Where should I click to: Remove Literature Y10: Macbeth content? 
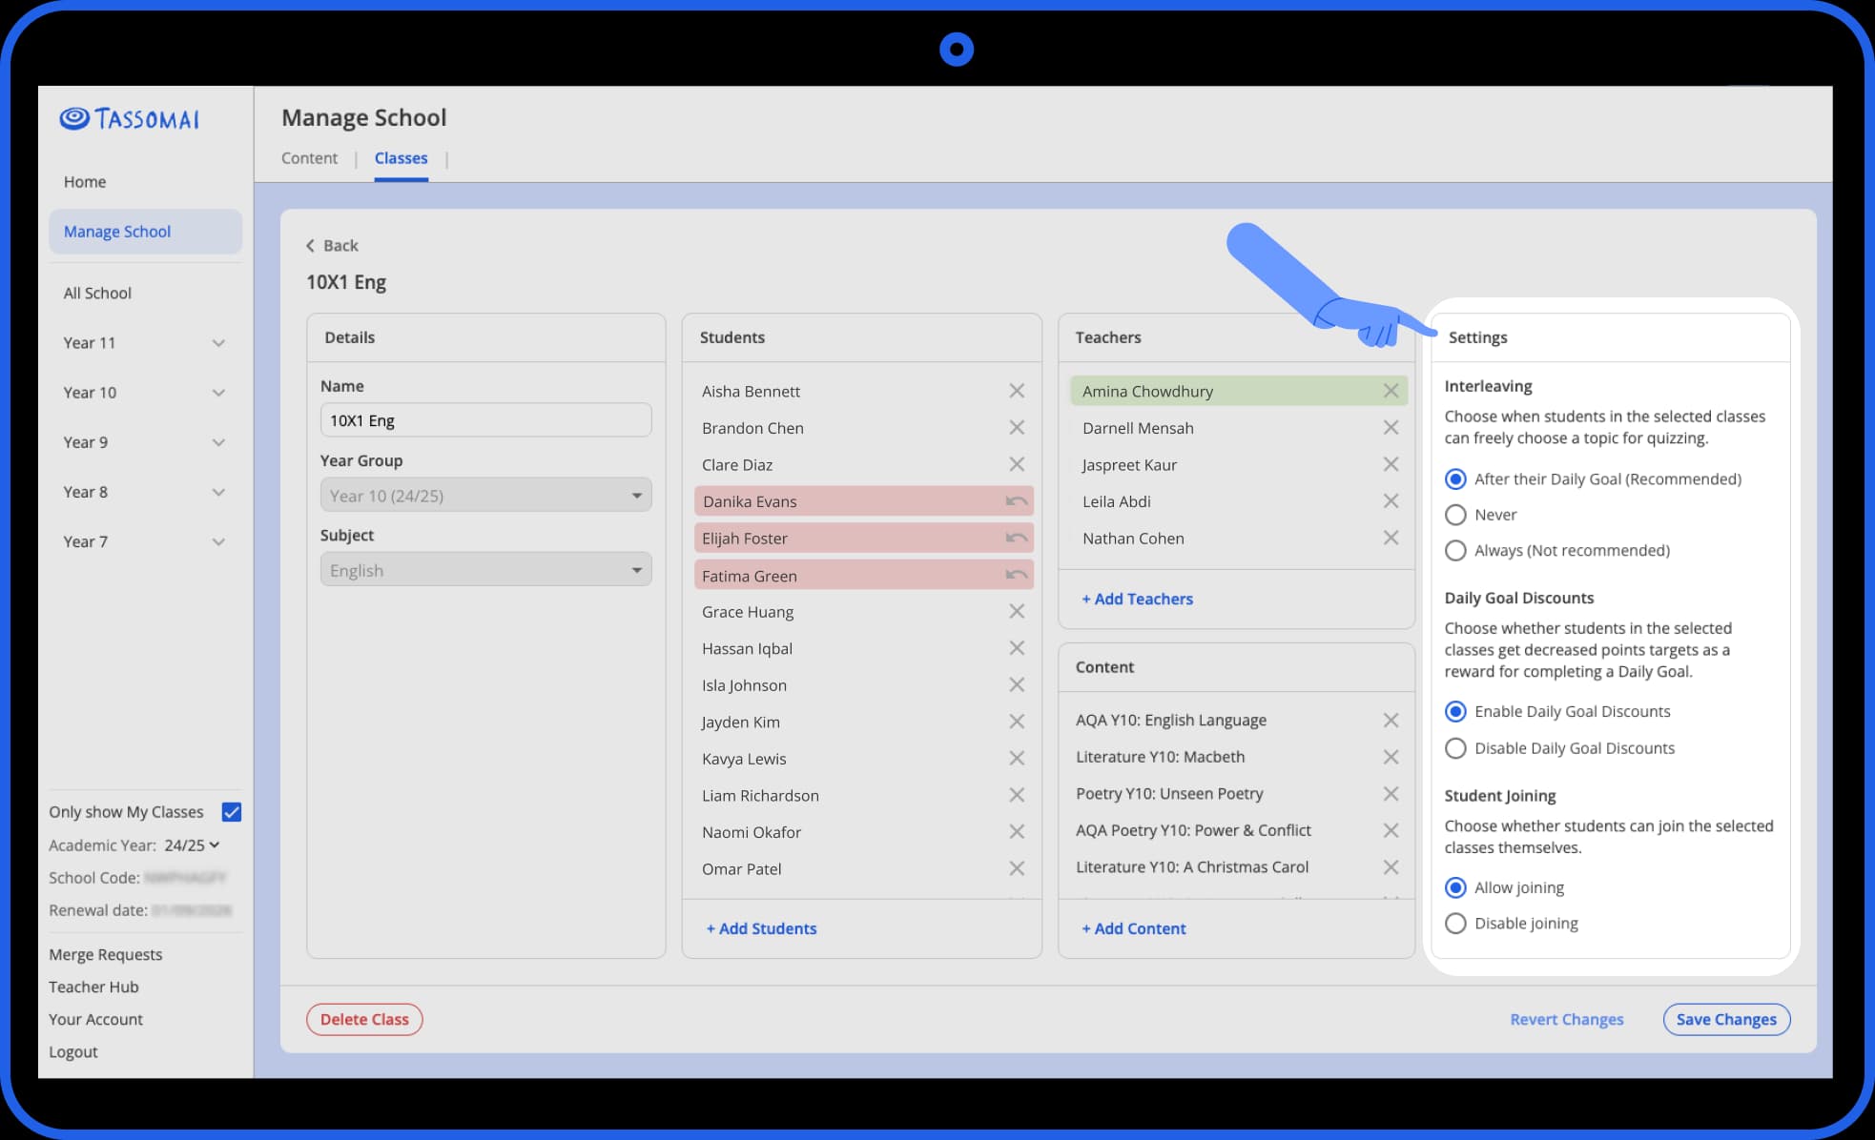[x=1391, y=757]
